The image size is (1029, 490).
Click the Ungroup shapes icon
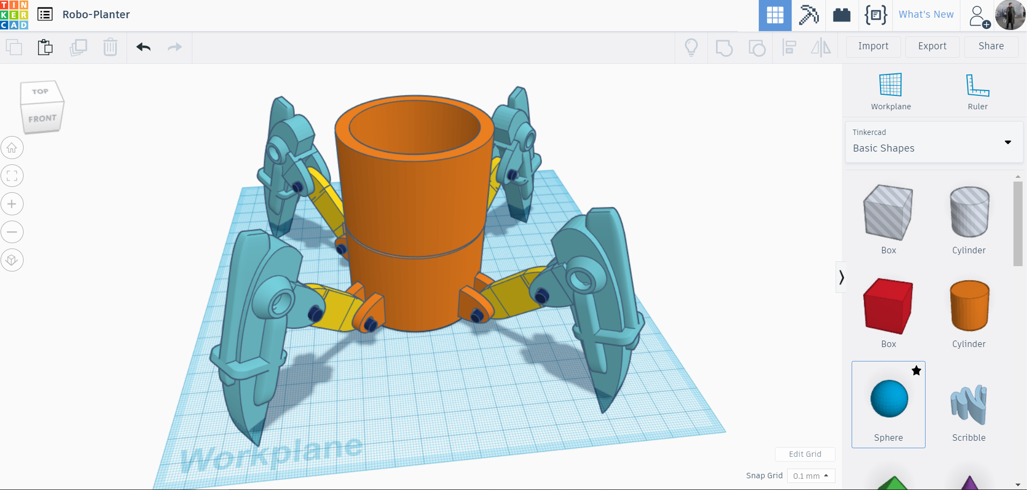(x=757, y=48)
